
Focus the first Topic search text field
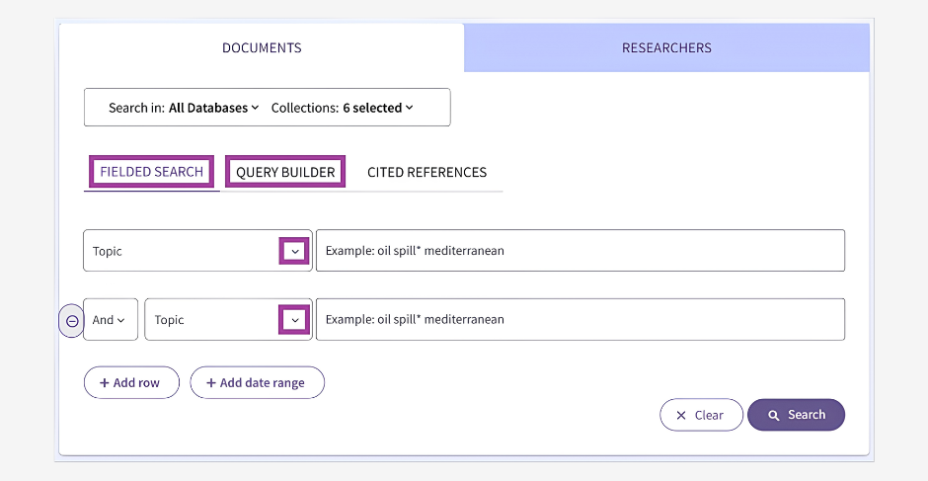tap(580, 251)
